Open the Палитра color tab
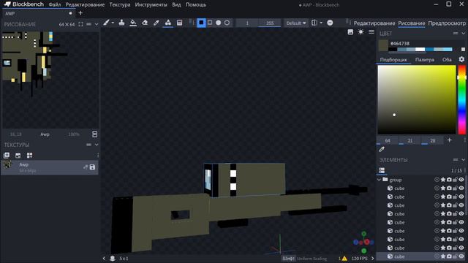The image size is (468, 263). click(x=424, y=60)
